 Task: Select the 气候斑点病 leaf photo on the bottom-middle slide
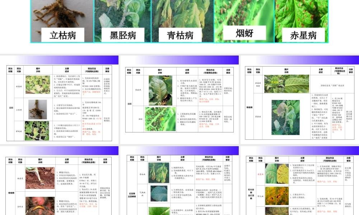click(x=160, y=193)
